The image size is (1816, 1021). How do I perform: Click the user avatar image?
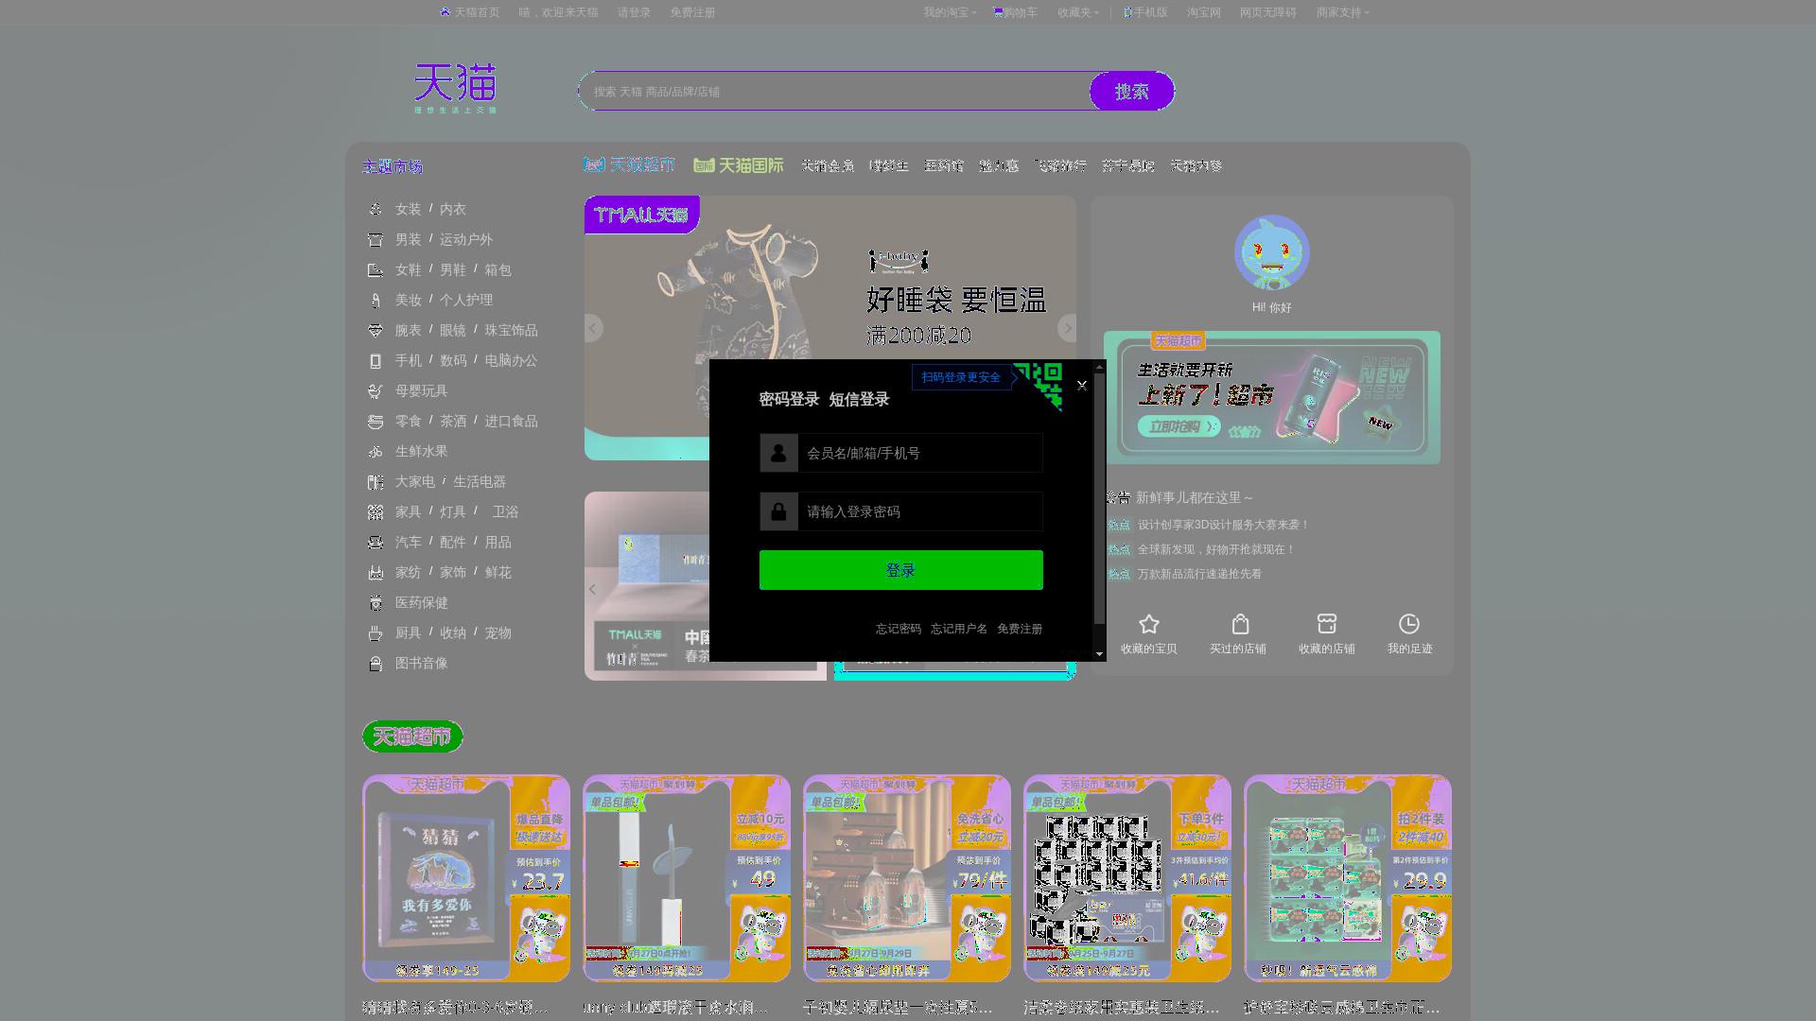[1272, 252]
